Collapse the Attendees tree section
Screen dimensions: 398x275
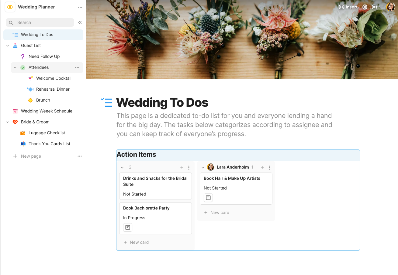click(x=15, y=67)
